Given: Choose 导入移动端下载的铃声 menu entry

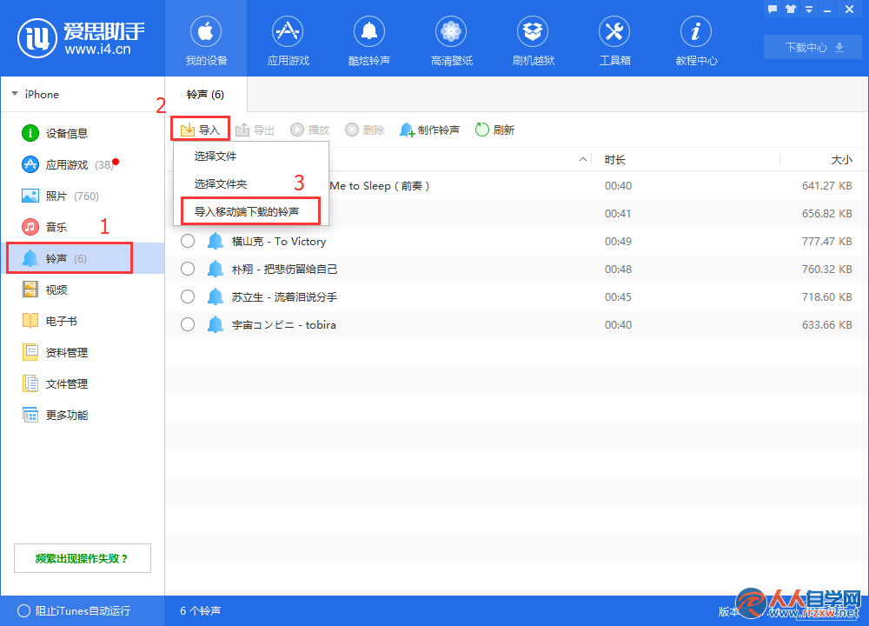Looking at the screenshot, I should (x=250, y=211).
